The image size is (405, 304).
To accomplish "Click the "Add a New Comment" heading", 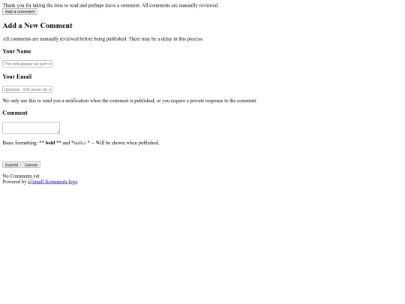I will (x=37, y=26).
